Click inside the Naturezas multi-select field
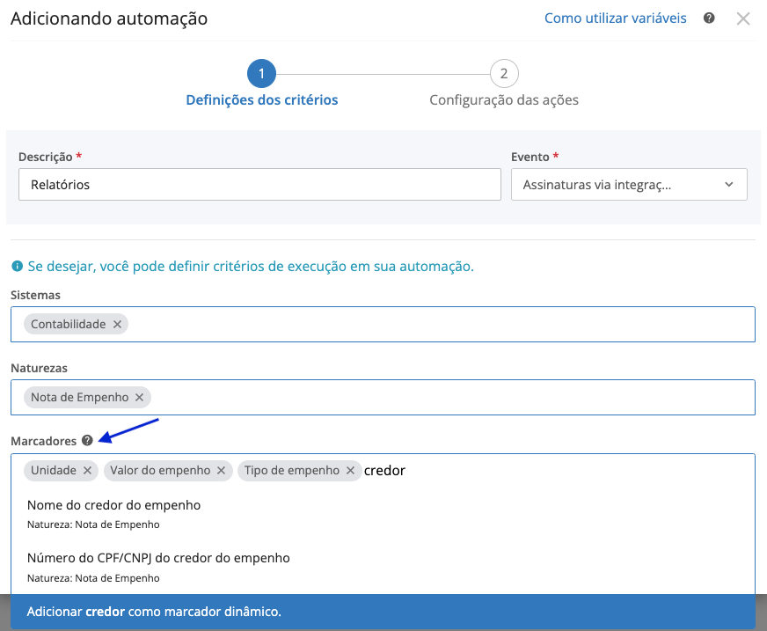The height and width of the screenshot is (631, 767). click(440, 398)
